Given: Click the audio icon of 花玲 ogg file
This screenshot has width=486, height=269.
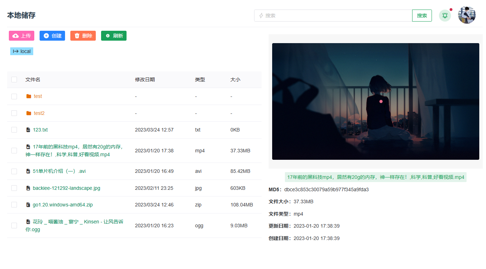Looking at the screenshot, I should click(x=28, y=222).
